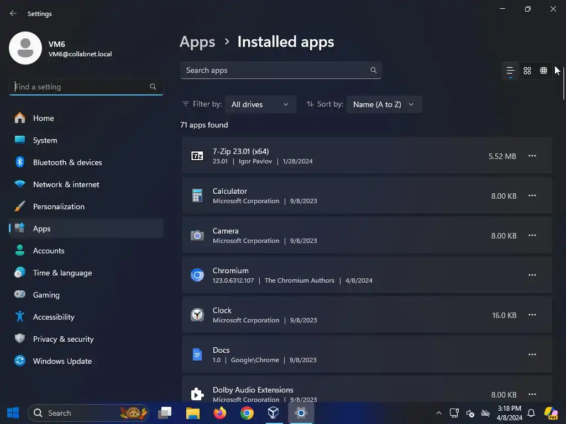Open Personalization settings
The width and height of the screenshot is (566, 424).
(86, 206)
